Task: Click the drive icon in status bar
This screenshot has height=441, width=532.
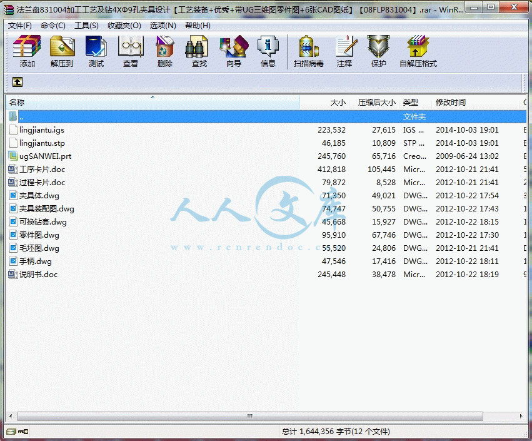Action: click(11, 432)
